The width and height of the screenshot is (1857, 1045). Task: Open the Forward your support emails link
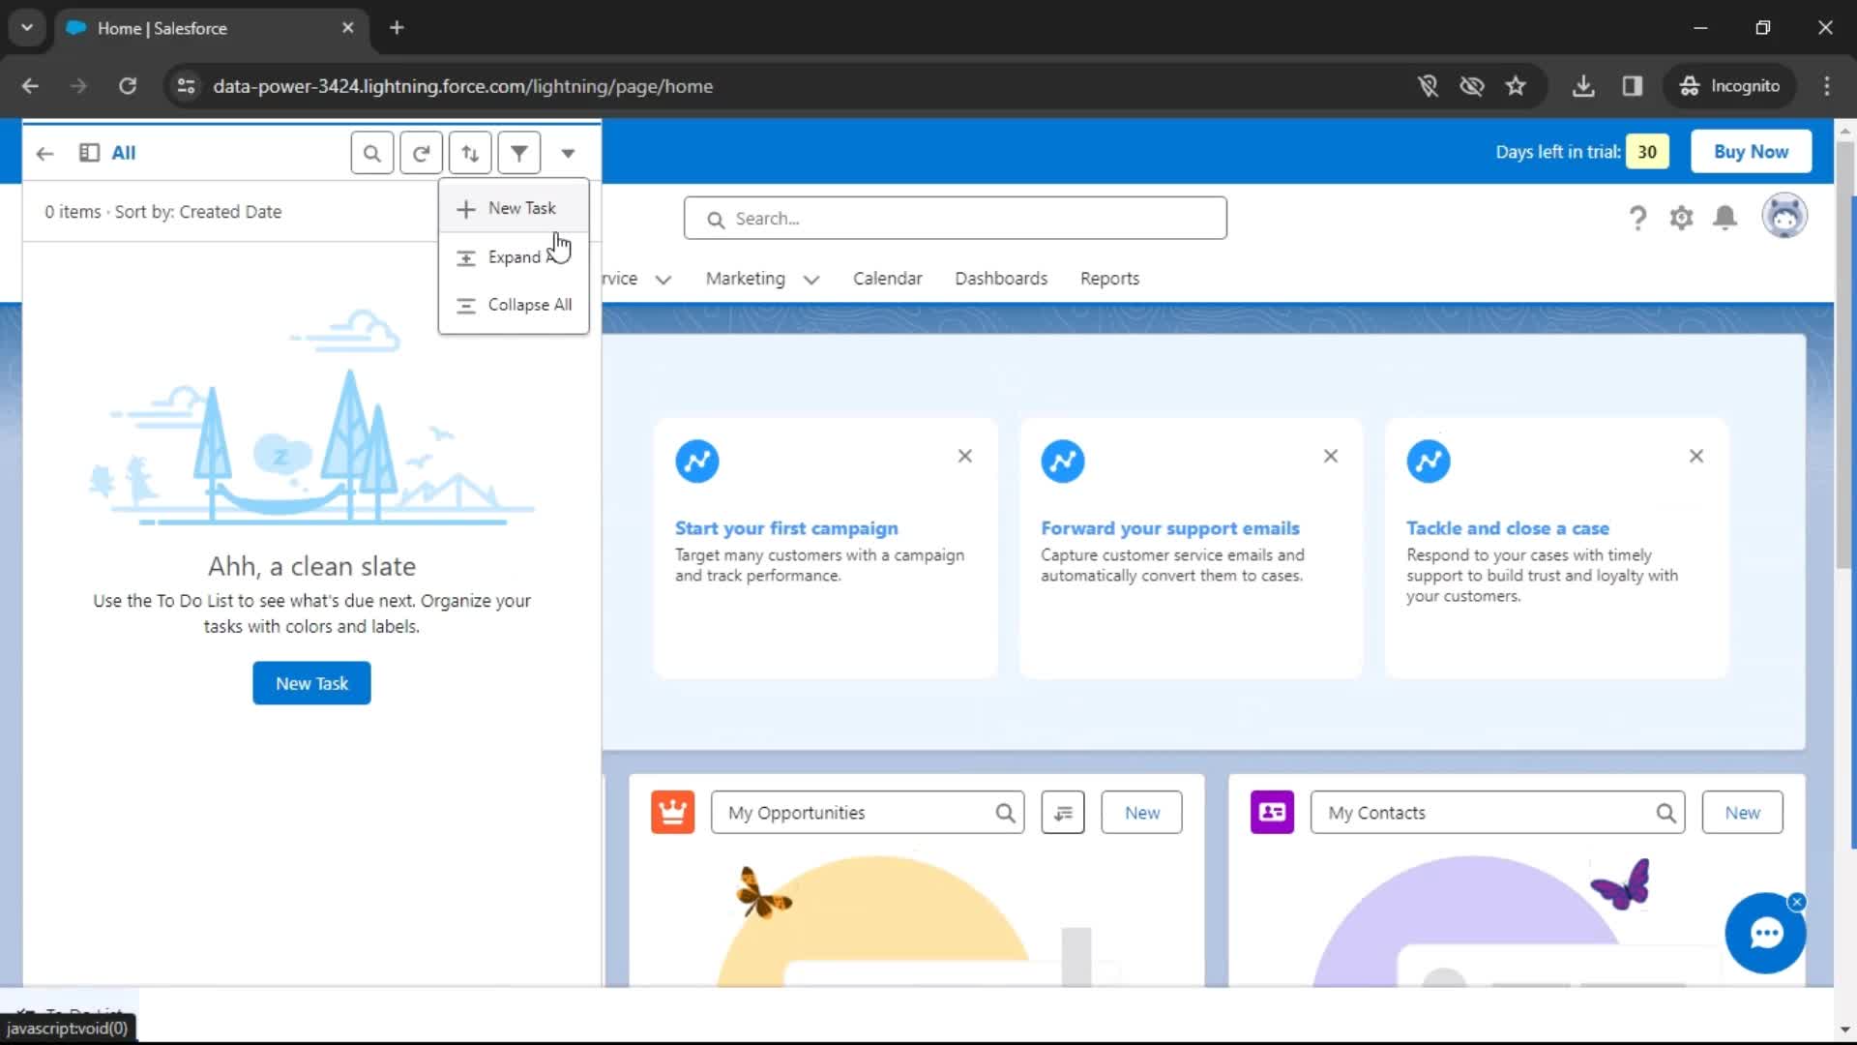pos(1170,528)
